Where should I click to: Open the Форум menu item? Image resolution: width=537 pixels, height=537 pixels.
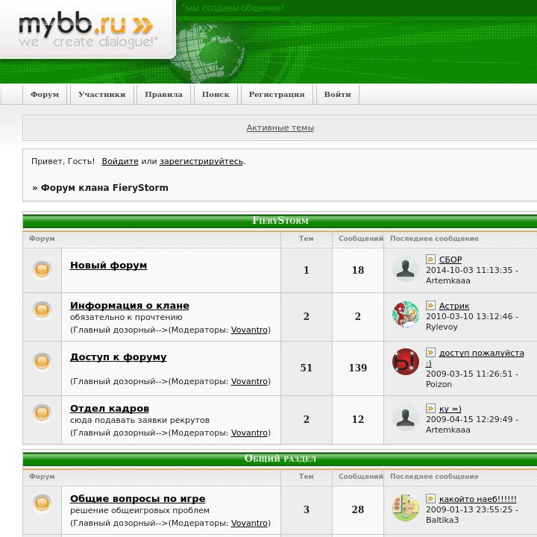coord(45,94)
